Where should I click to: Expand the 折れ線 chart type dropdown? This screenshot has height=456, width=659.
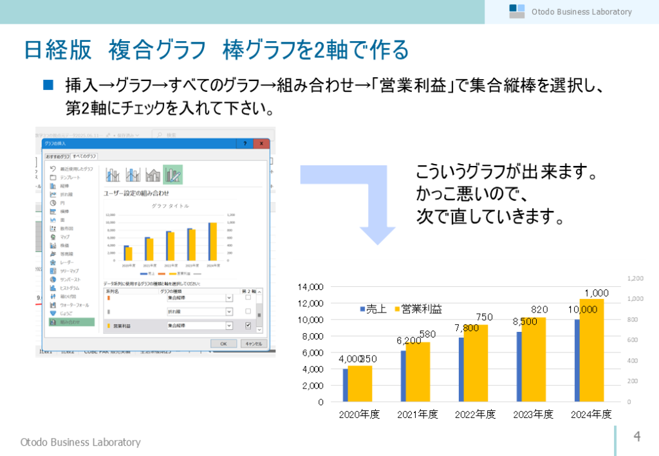[x=229, y=312]
